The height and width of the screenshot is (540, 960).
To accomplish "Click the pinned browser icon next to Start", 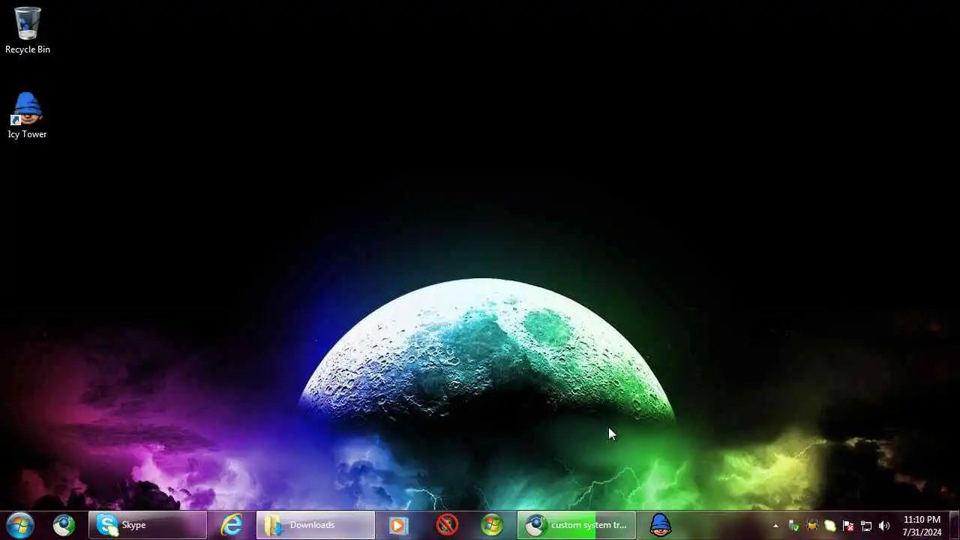I will click(64, 525).
